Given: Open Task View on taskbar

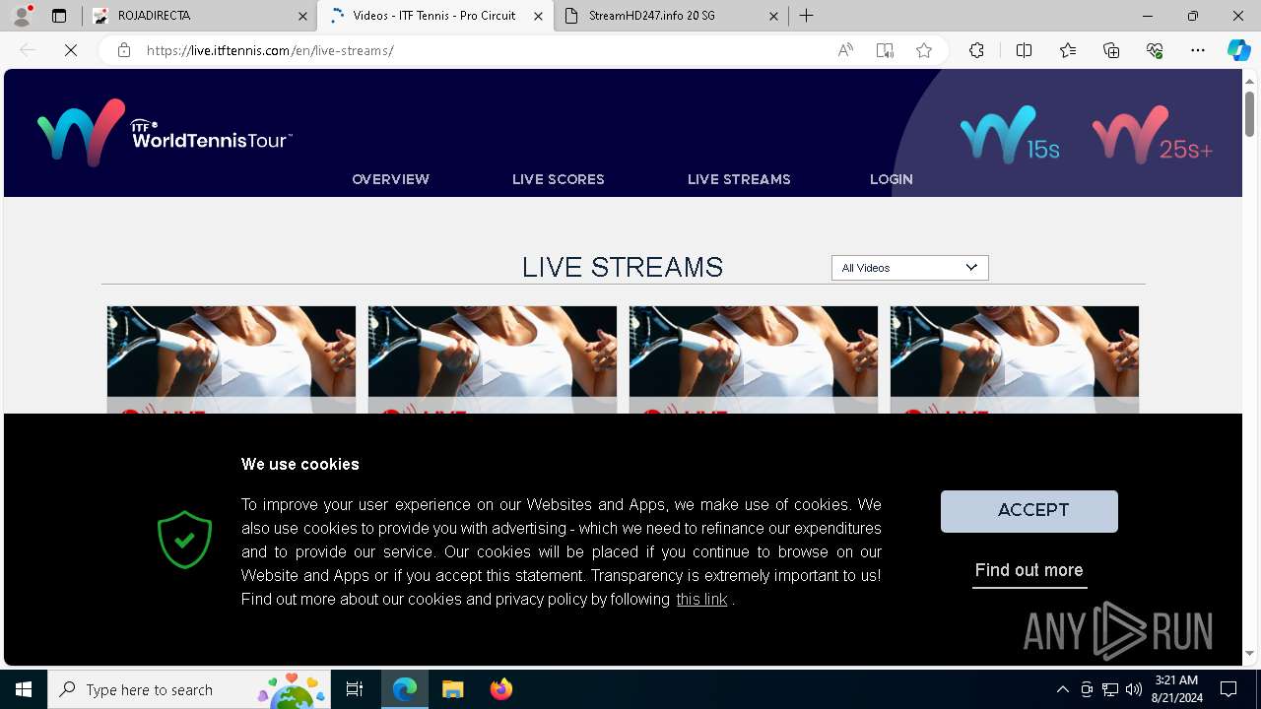Looking at the screenshot, I should (355, 689).
